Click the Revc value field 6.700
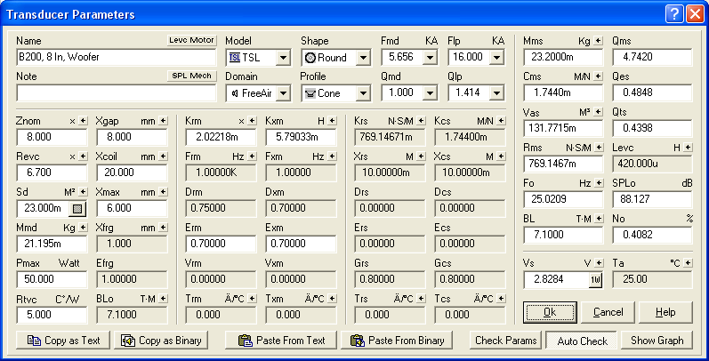This screenshot has width=709, height=361. pyautogui.click(x=52, y=172)
